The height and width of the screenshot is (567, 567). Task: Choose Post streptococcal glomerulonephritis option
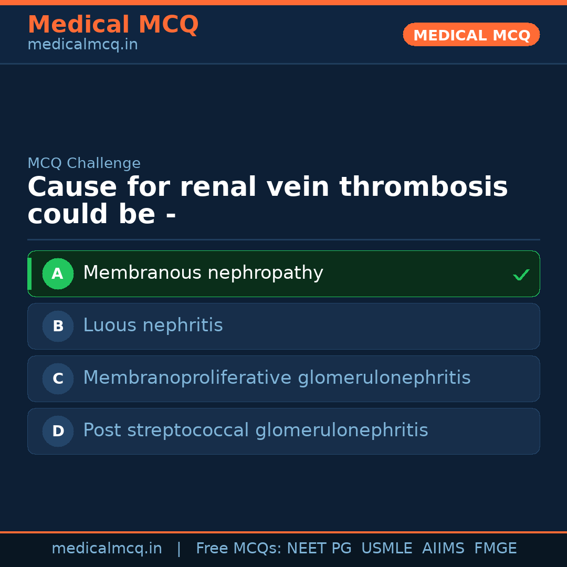pos(255,430)
